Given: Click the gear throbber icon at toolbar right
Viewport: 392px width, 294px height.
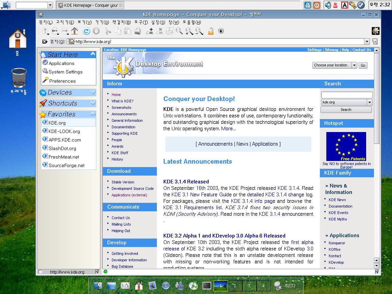Looking at the screenshot, I should pos(376,31).
